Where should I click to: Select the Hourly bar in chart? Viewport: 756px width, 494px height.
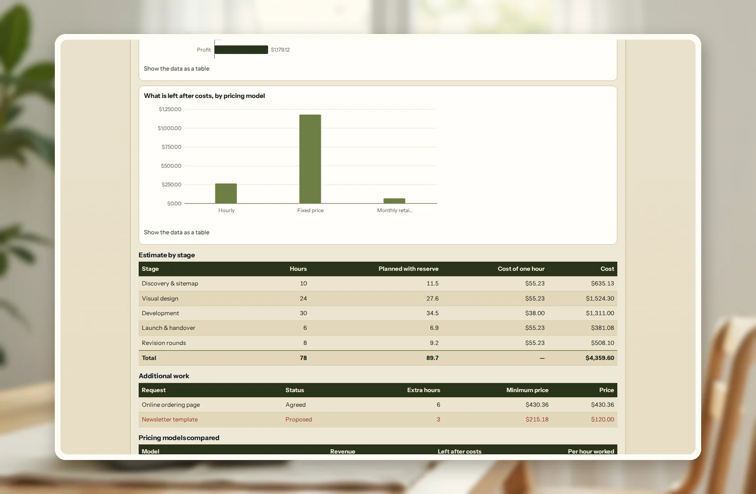click(226, 193)
